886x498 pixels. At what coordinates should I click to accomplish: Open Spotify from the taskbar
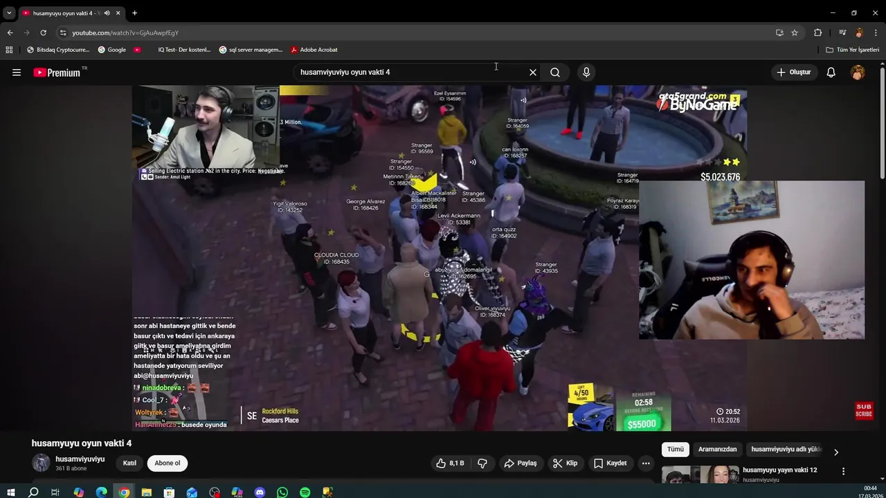coord(305,492)
